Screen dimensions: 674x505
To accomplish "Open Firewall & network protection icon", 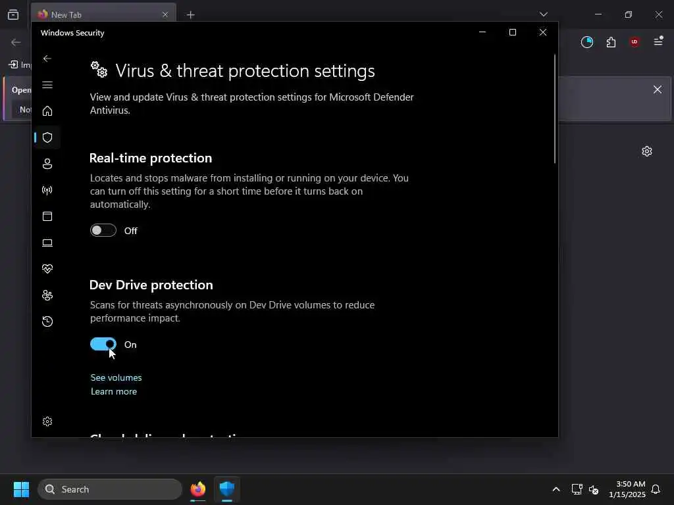I will 47,190.
